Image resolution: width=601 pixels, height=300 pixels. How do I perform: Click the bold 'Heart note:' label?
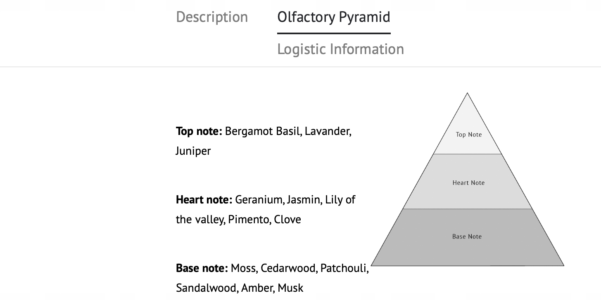click(204, 200)
